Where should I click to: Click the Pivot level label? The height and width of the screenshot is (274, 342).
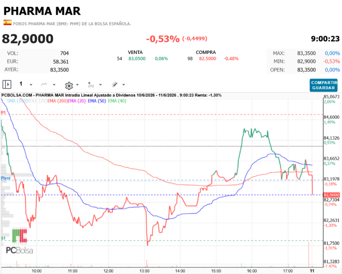click(x=6, y=178)
